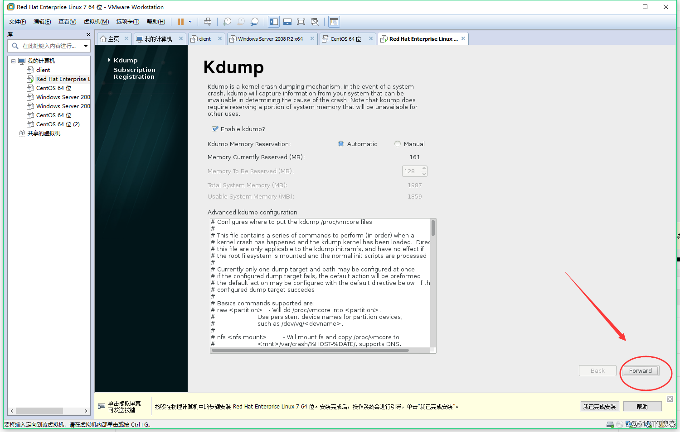Close the 主页 tab
The image size is (680, 432).
[x=126, y=38]
